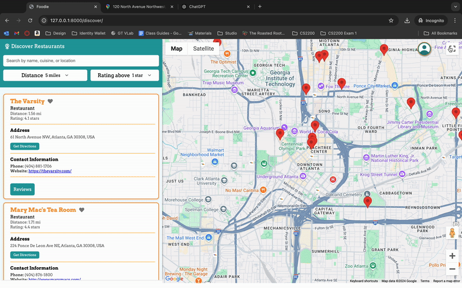The height and width of the screenshot is (288, 462).
Task: Click the Zoo Atlanta map marker
Action: [373, 266]
